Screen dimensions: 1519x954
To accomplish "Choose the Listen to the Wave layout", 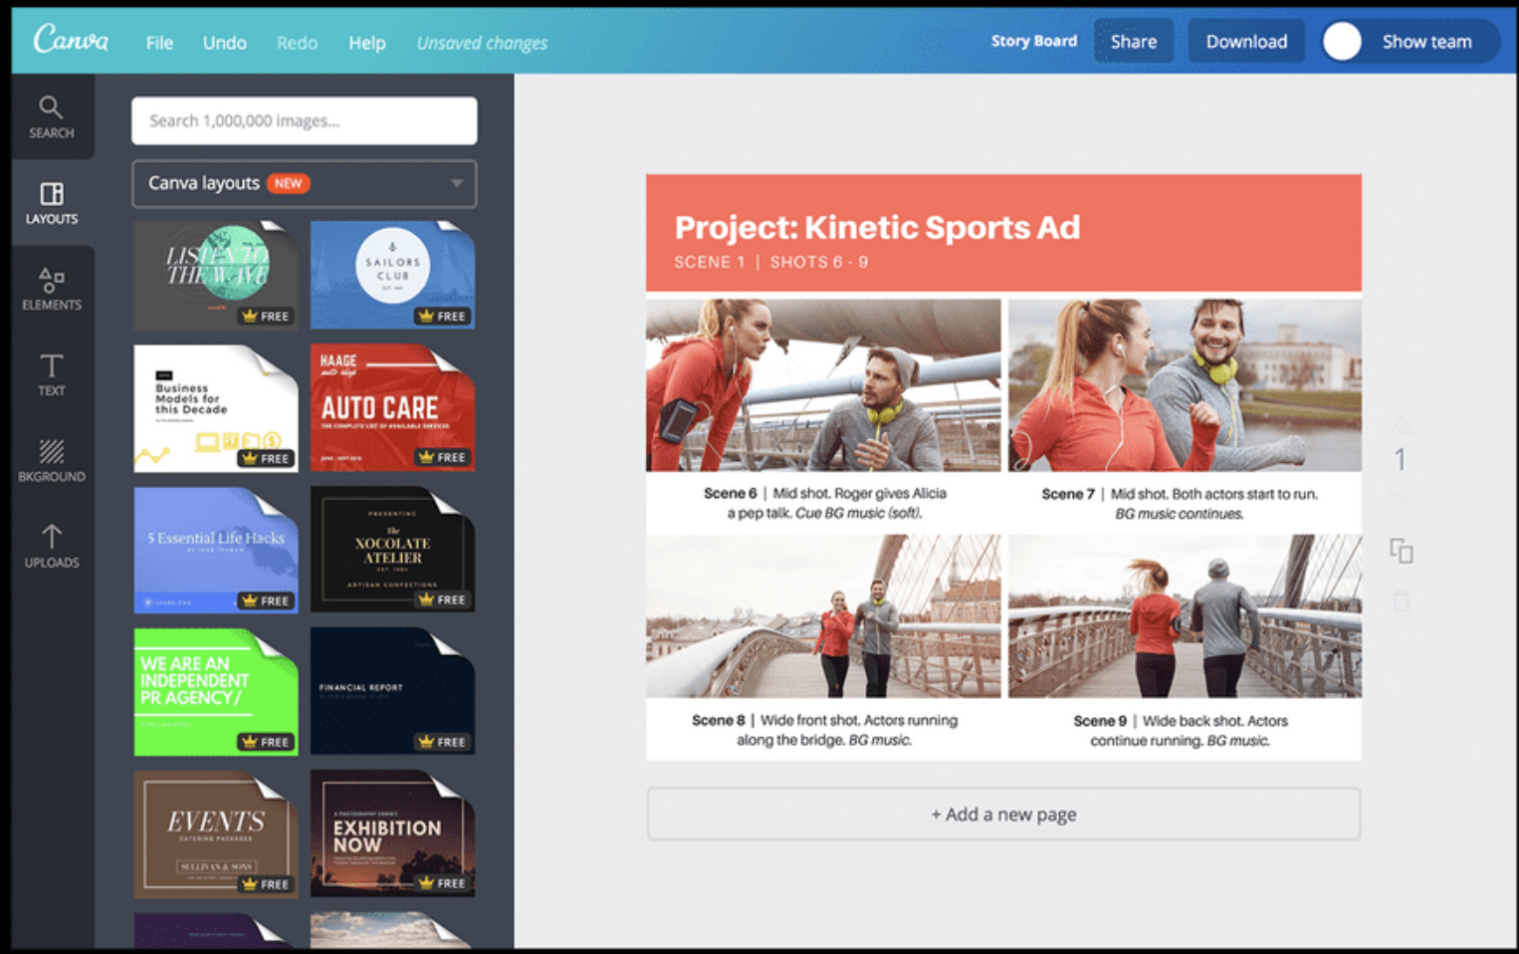I will coord(216,276).
